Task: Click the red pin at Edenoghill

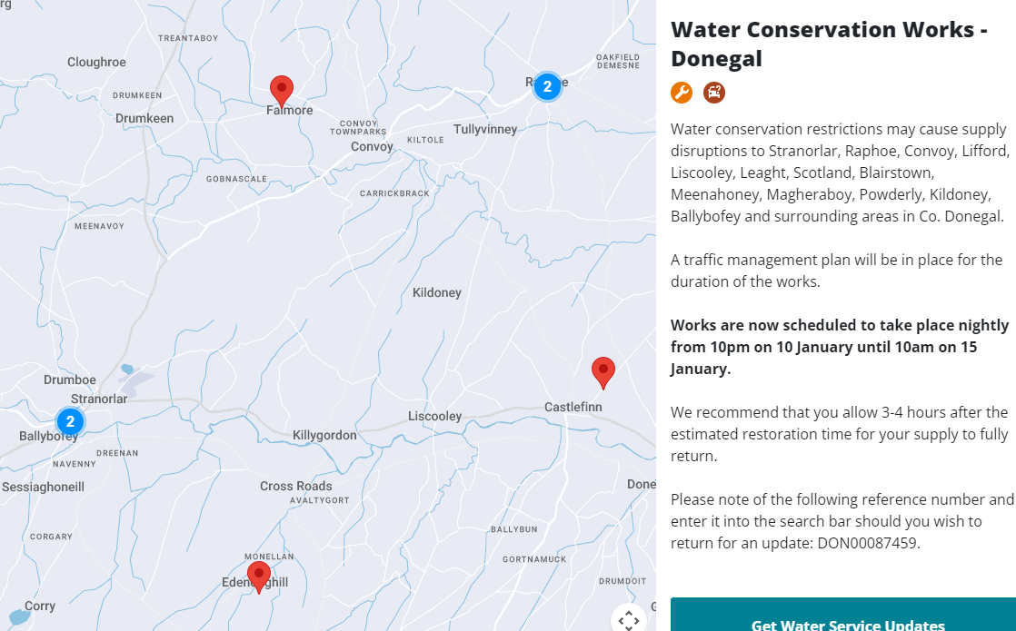Action: (x=259, y=576)
